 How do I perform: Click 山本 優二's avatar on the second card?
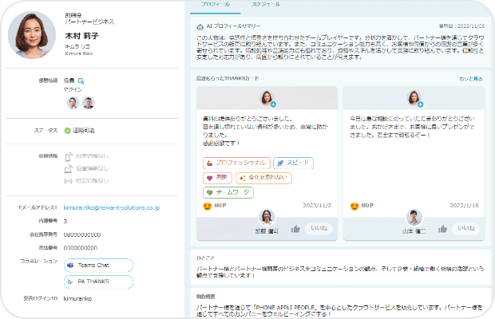(413, 218)
